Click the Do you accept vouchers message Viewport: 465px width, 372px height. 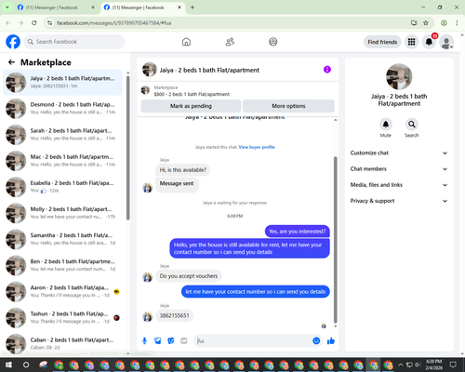(x=189, y=276)
